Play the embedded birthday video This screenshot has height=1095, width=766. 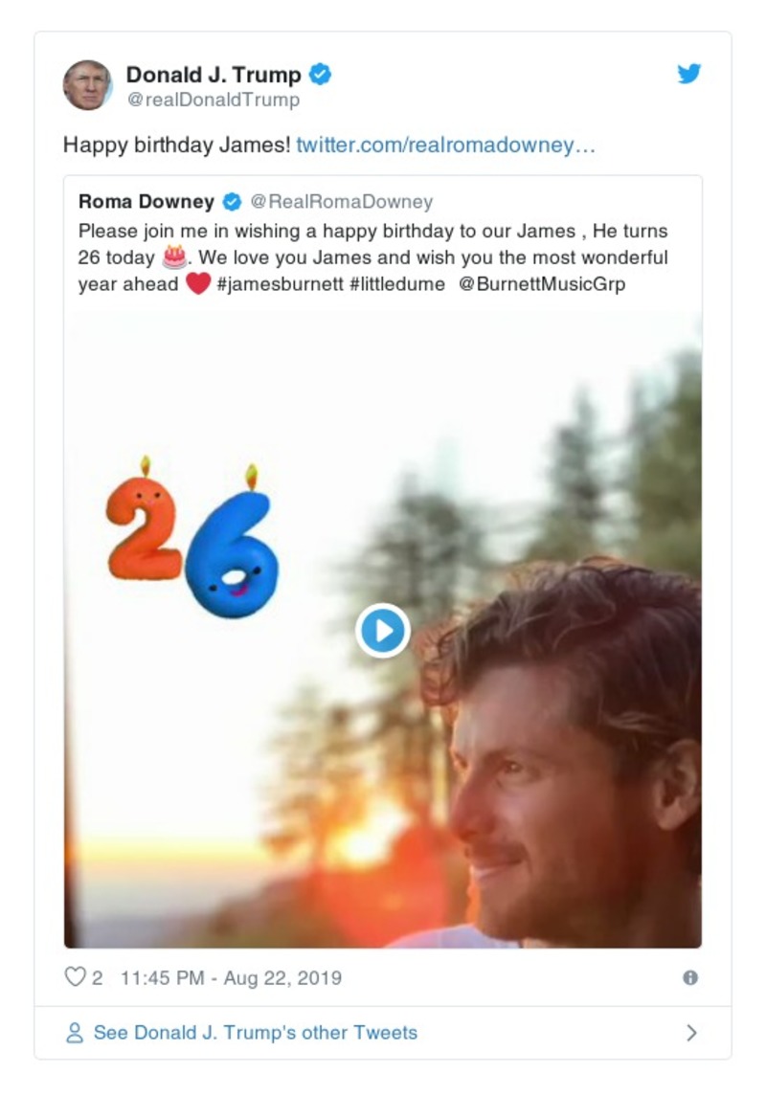click(x=383, y=631)
